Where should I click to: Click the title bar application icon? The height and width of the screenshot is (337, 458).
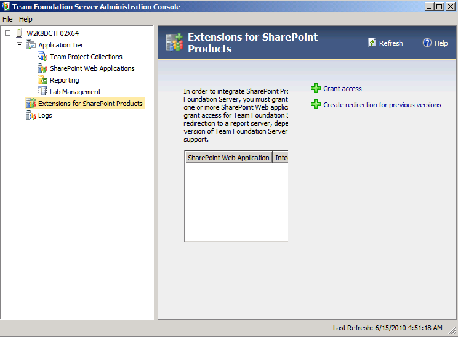pyautogui.click(x=6, y=6)
